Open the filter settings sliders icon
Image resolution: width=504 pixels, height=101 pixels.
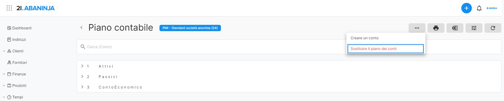coord(474,28)
